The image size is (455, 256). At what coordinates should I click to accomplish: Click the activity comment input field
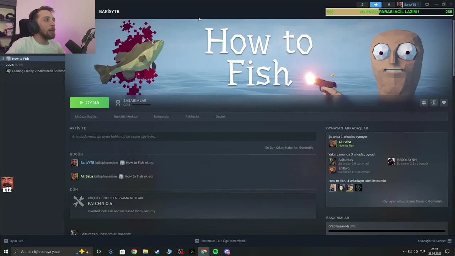193,137
